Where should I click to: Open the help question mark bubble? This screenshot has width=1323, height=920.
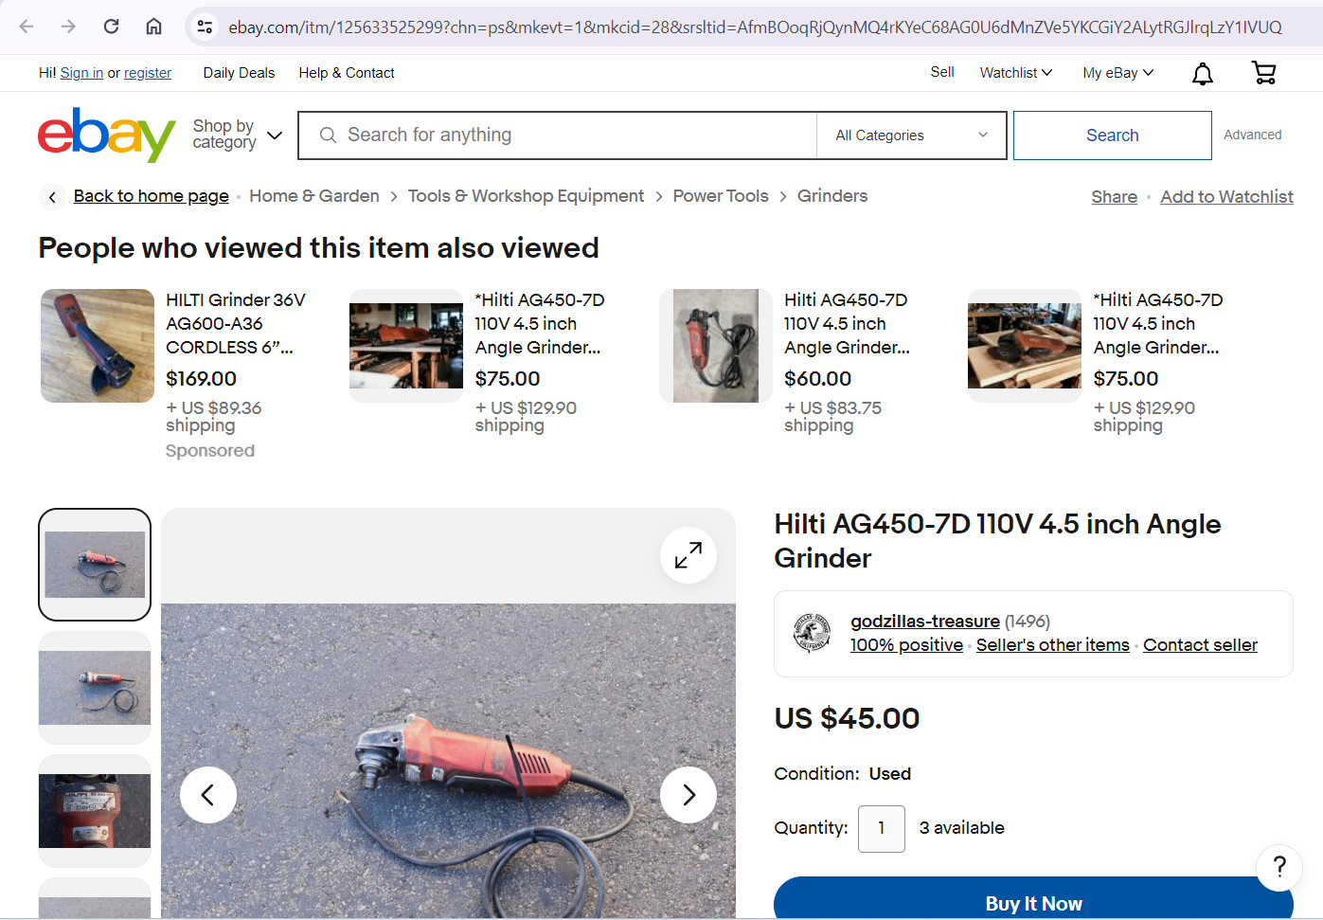pos(1279,867)
